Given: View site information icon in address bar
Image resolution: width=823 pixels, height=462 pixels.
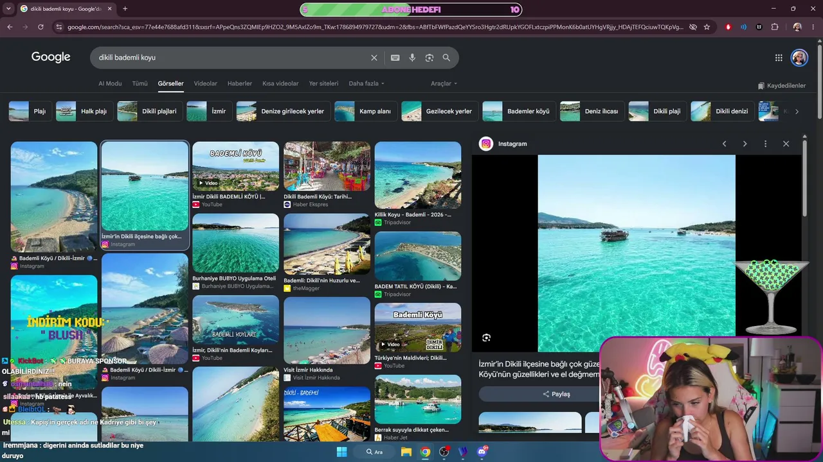Looking at the screenshot, I should click(x=59, y=27).
